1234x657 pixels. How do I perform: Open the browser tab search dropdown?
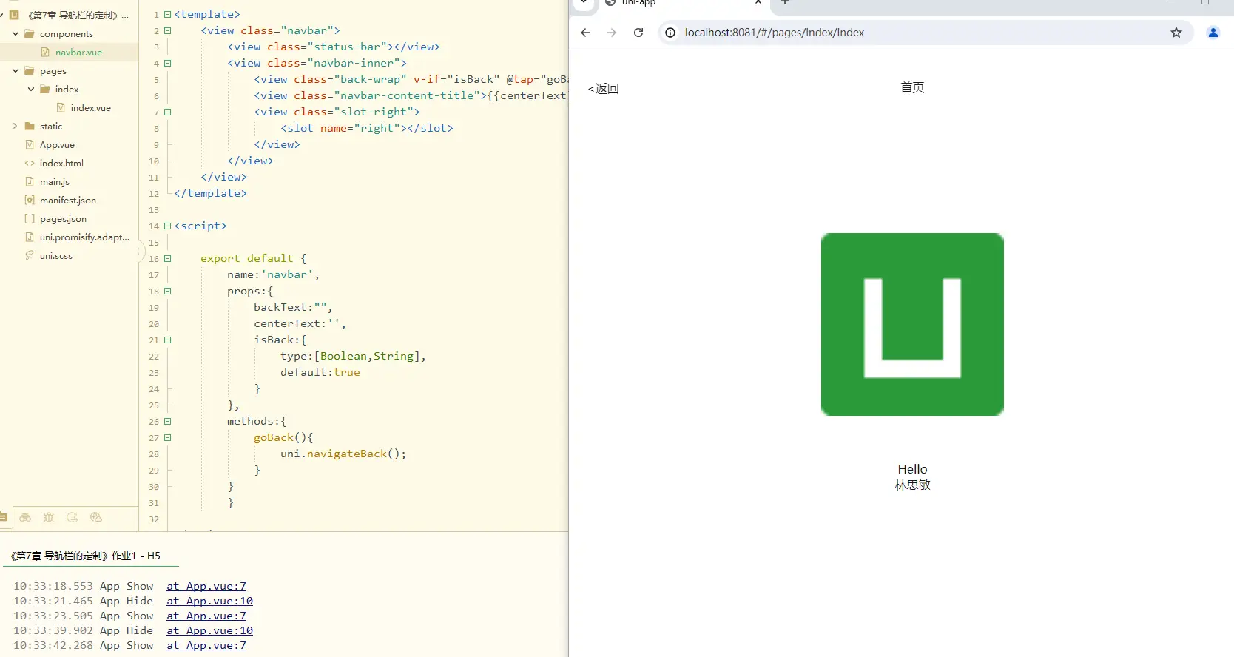tap(584, 3)
